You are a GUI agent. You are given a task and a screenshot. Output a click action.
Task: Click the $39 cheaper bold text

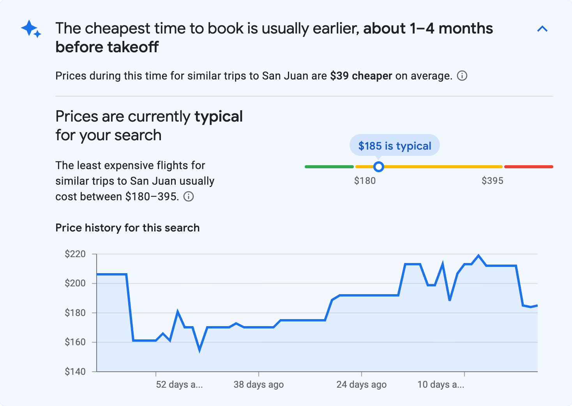[x=360, y=76]
